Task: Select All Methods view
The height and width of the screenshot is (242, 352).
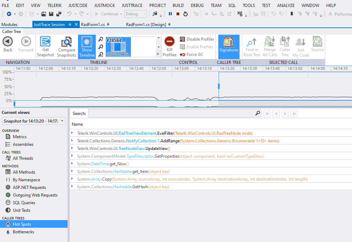Action: pyautogui.click(x=24, y=172)
